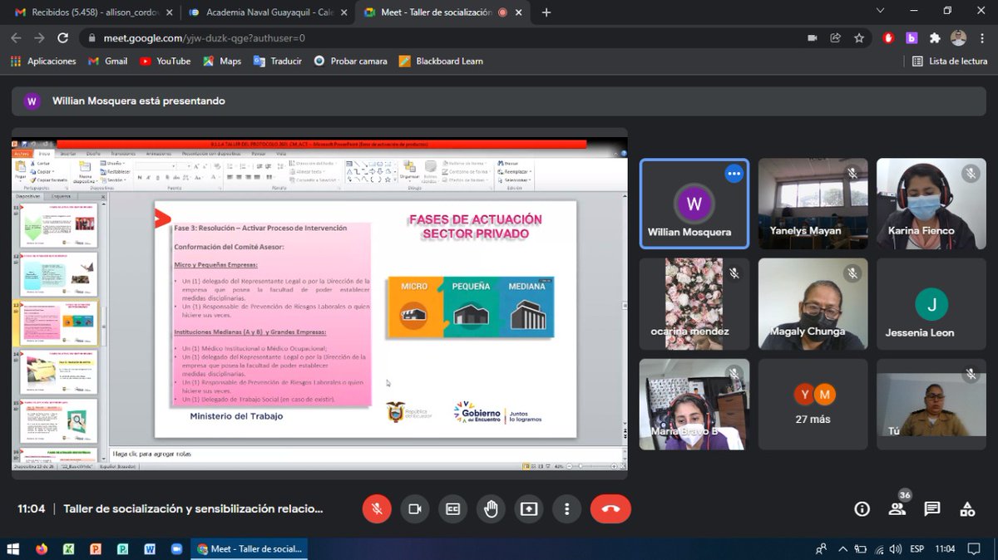The height and width of the screenshot is (560, 998).
Task: Open Wi-Fi network settings in tray
Action: (879, 549)
